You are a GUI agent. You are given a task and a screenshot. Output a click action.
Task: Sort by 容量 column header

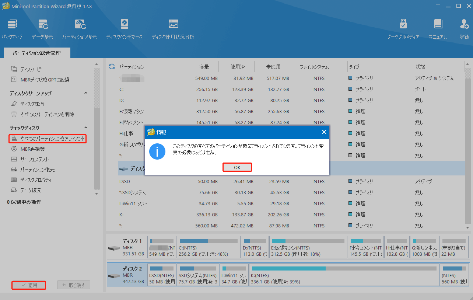click(199, 67)
